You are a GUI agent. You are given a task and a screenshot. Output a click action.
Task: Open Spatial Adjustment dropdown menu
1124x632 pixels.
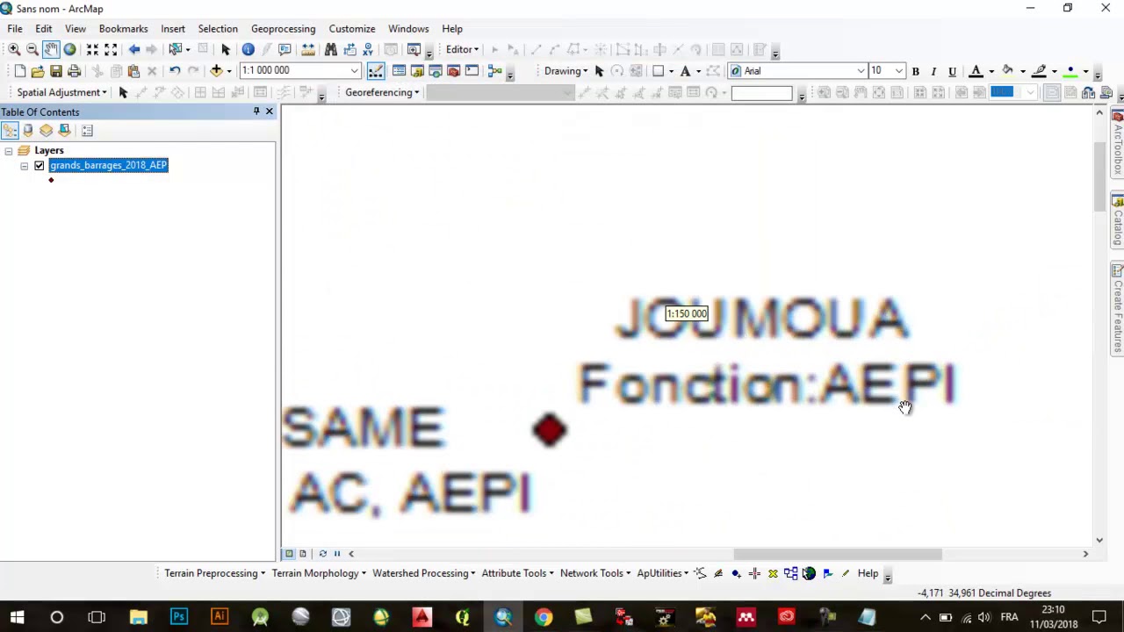61,92
